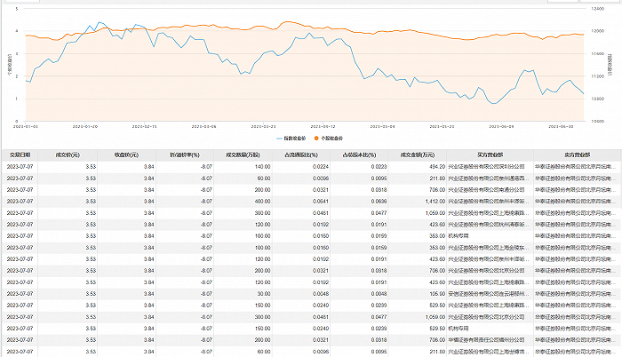Click the blue line icon for 指数收盘价

280,138
